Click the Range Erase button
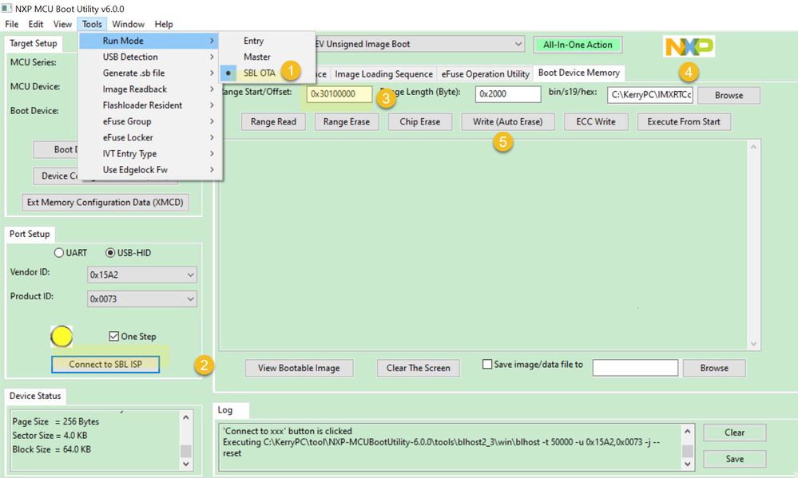 point(347,121)
